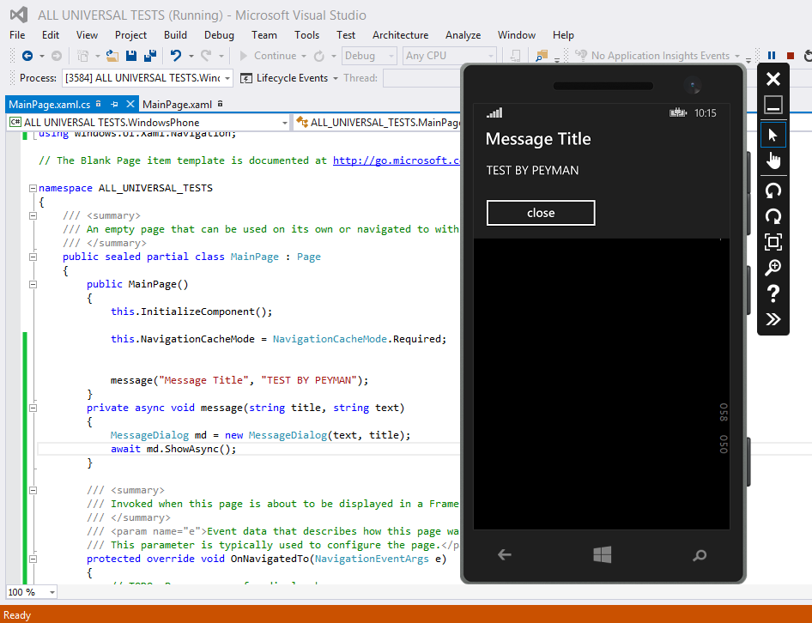The height and width of the screenshot is (623, 812).
Task: Click the Save All icon
Action: click(x=150, y=56)
